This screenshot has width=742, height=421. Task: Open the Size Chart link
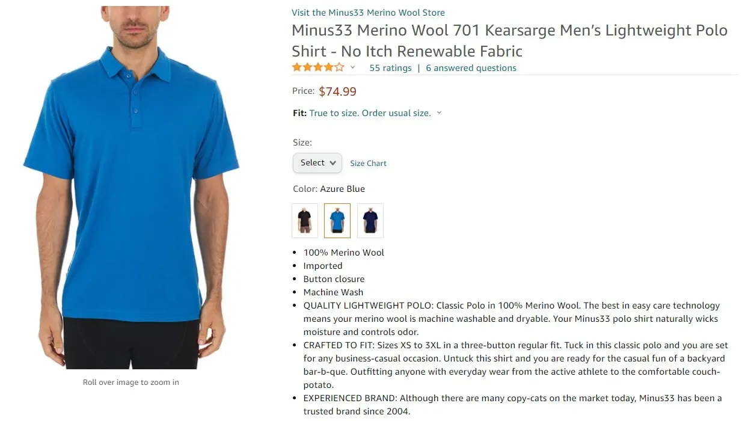[x=368, y=164]
